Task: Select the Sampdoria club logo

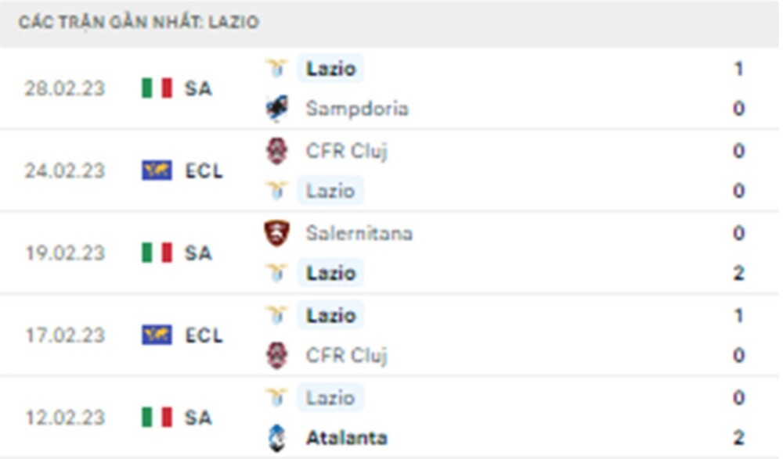Action: tap(277, 108)
